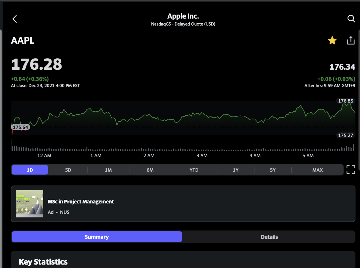Viewport: 360px width, 268px height.
Task: Show the YTD chart range
Action: click(x=194, y=170)
